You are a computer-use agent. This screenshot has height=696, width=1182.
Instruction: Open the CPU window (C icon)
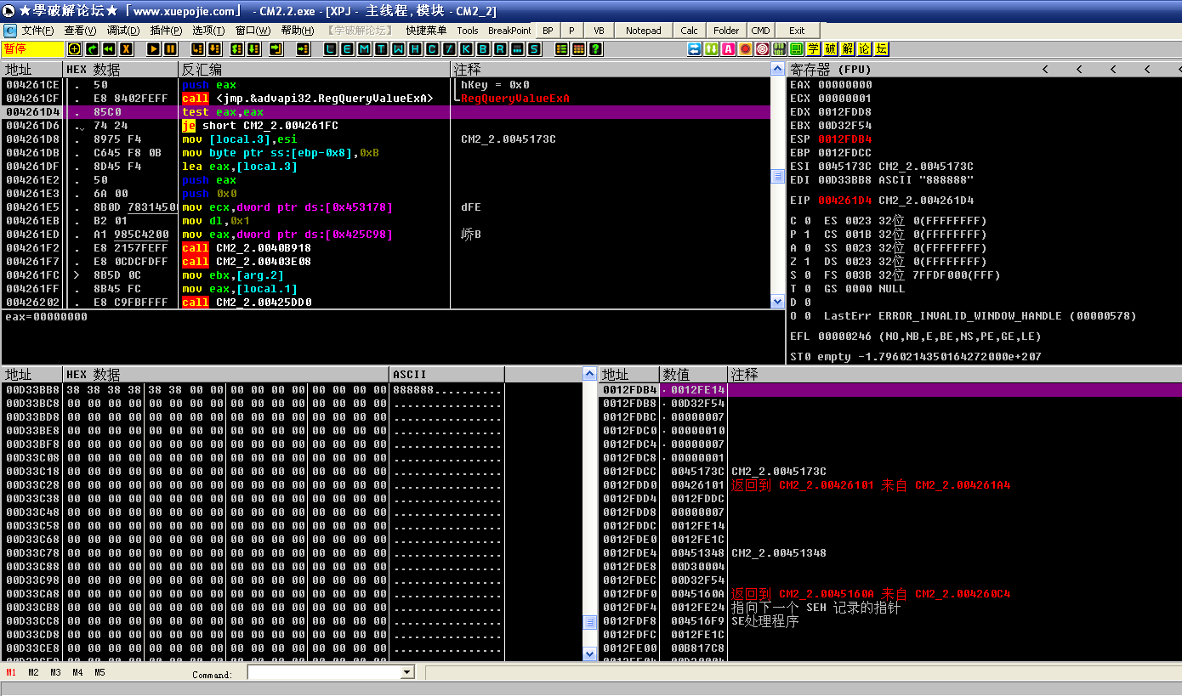432,49
